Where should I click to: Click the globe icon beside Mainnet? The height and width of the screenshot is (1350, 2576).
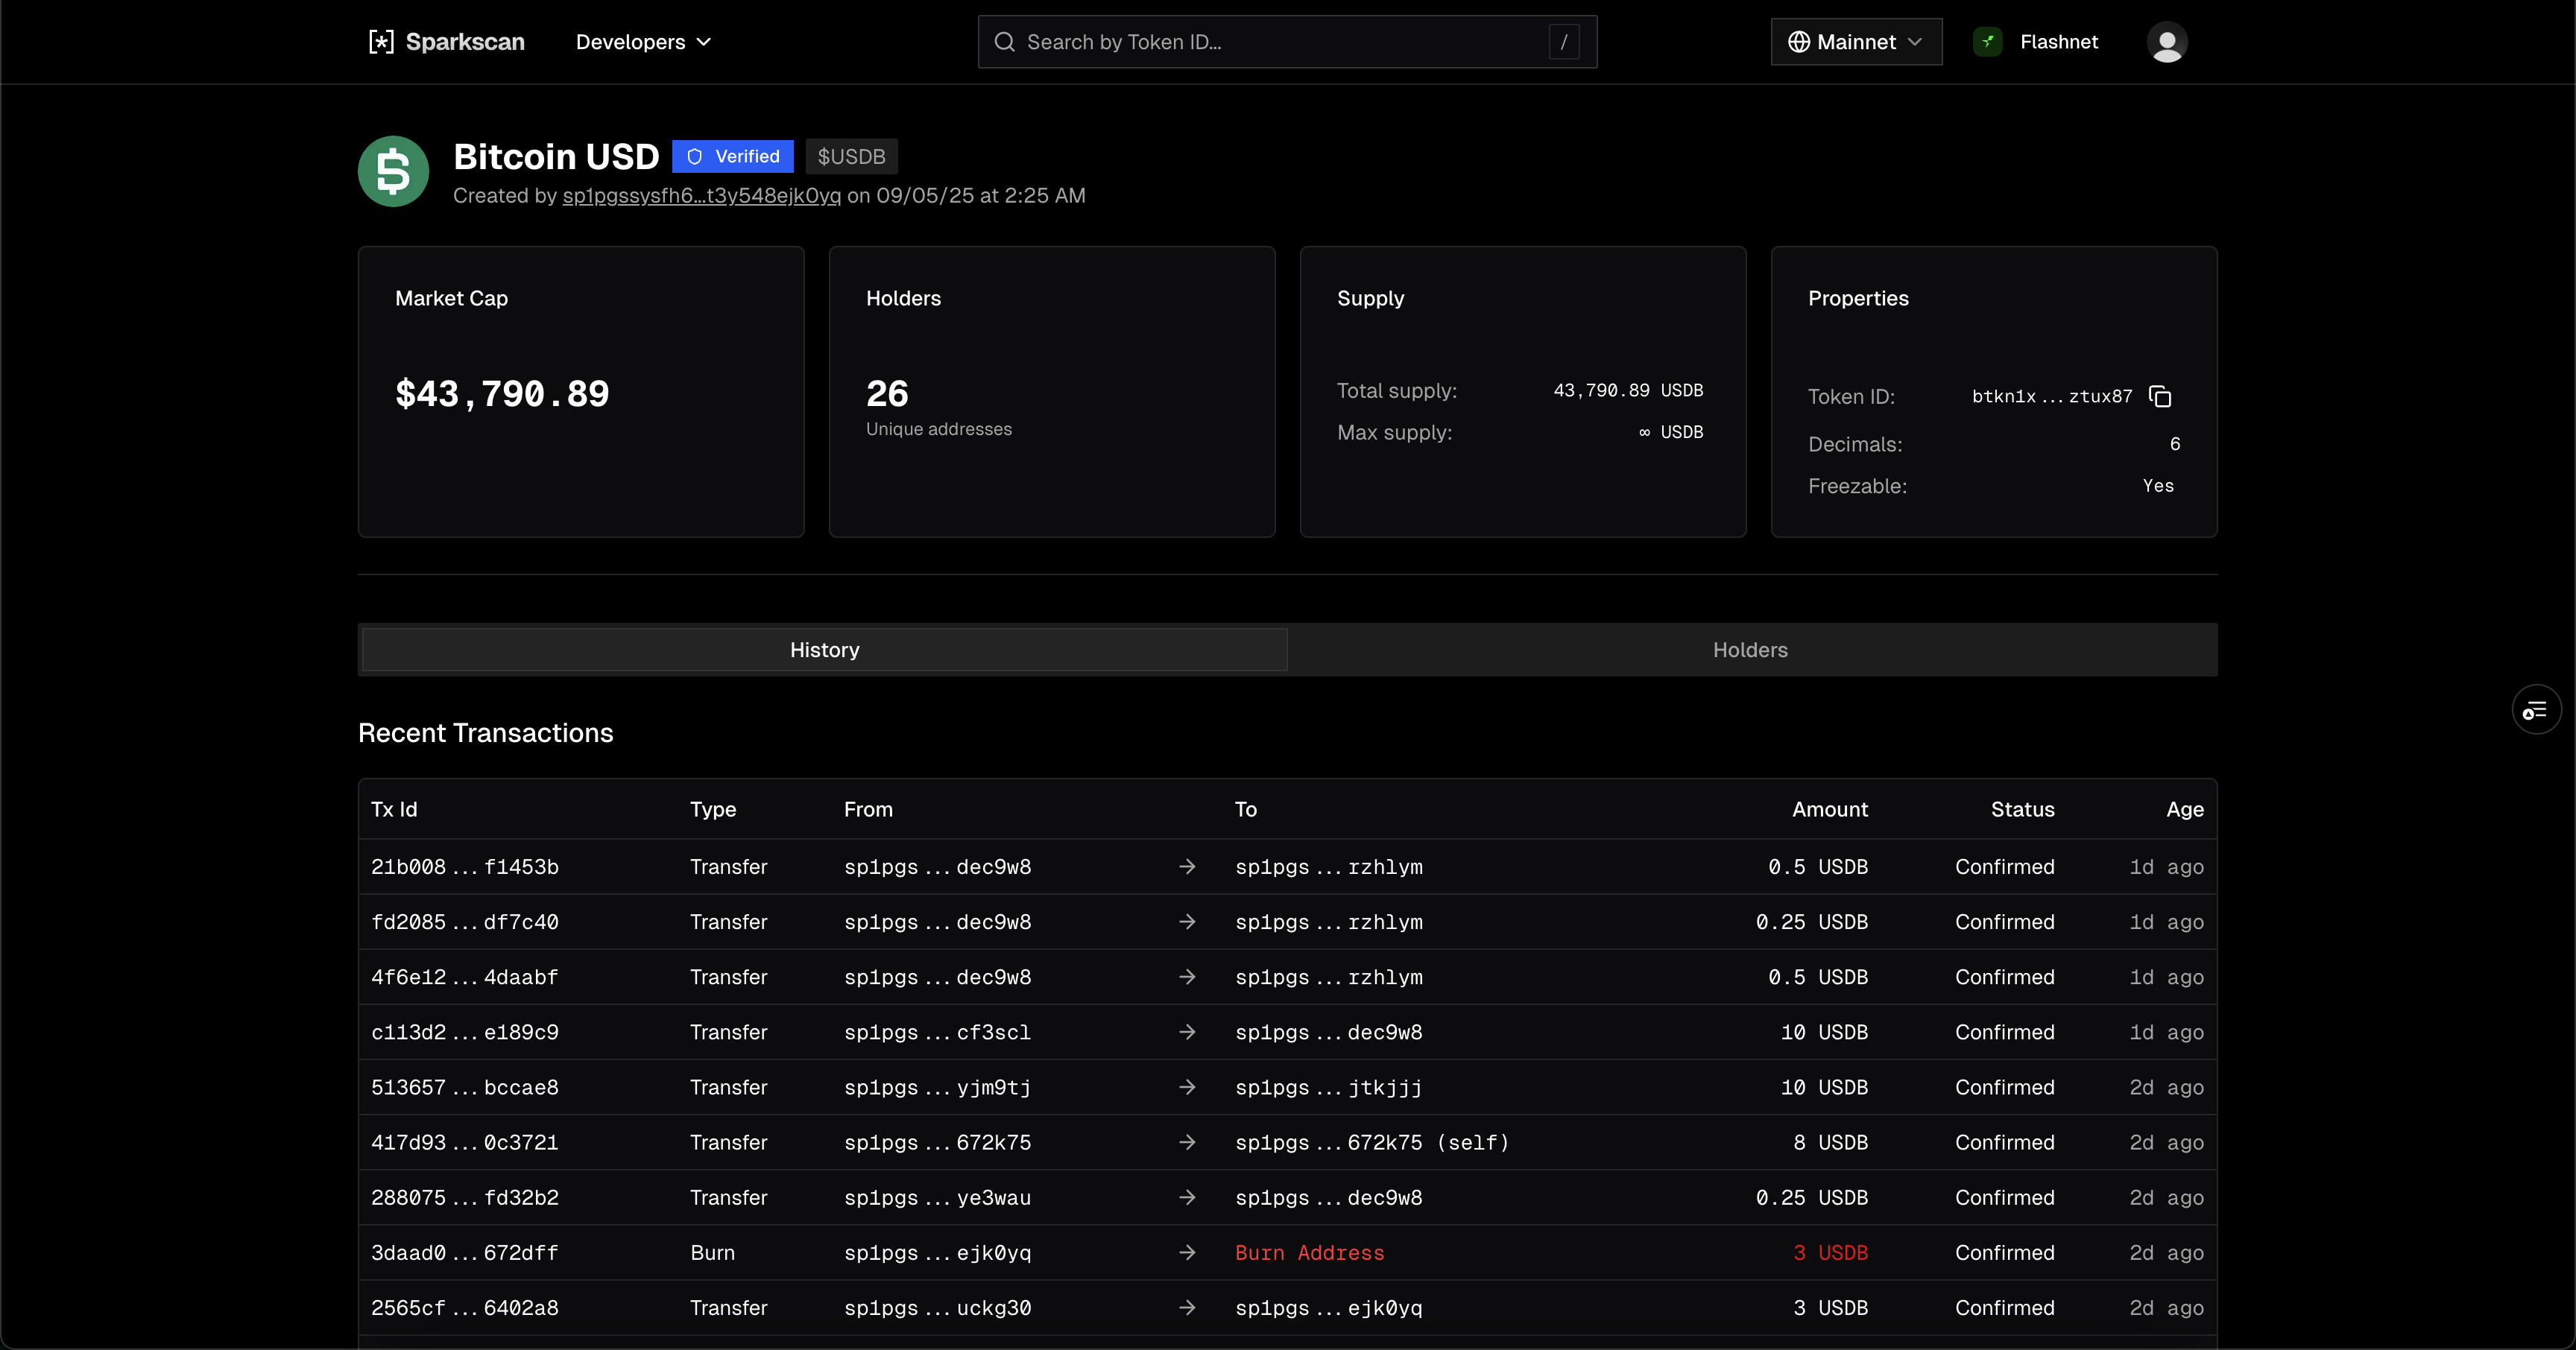coord(1798,42)
